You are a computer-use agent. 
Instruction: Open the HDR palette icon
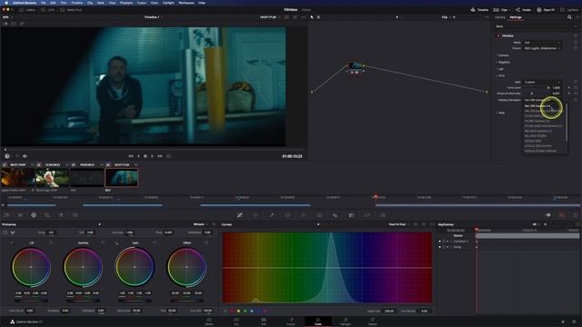(x=47, y=215)
